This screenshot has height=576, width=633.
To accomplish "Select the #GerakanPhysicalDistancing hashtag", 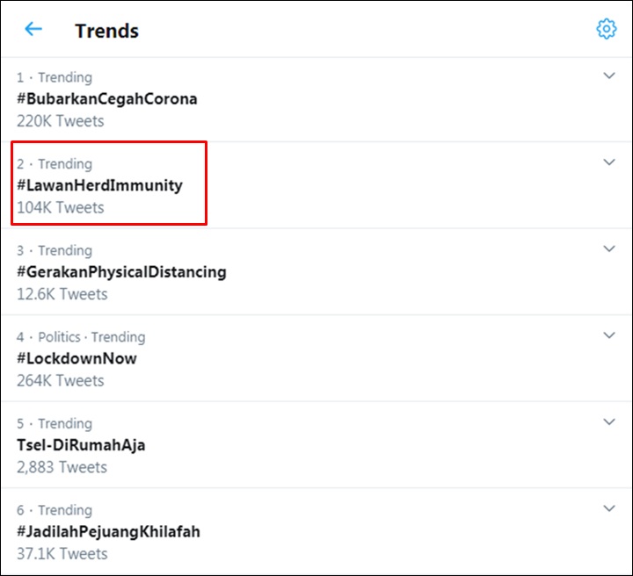I will tap(121, 271).
